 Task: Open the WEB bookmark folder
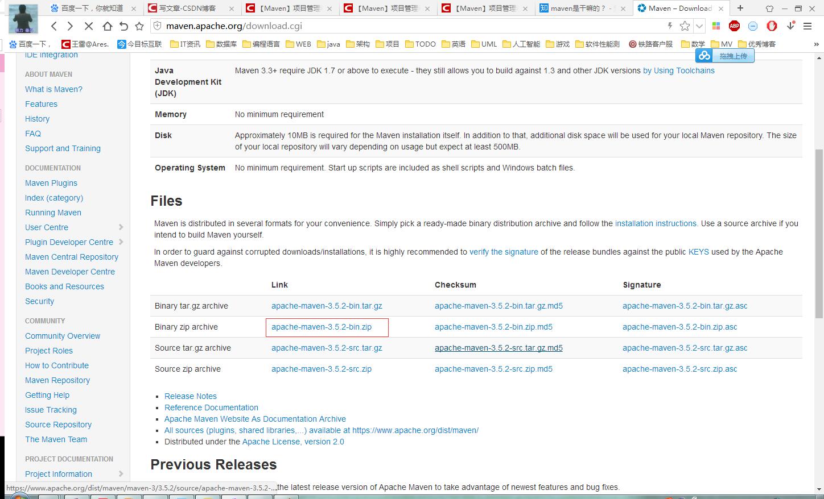click(298, 44)
